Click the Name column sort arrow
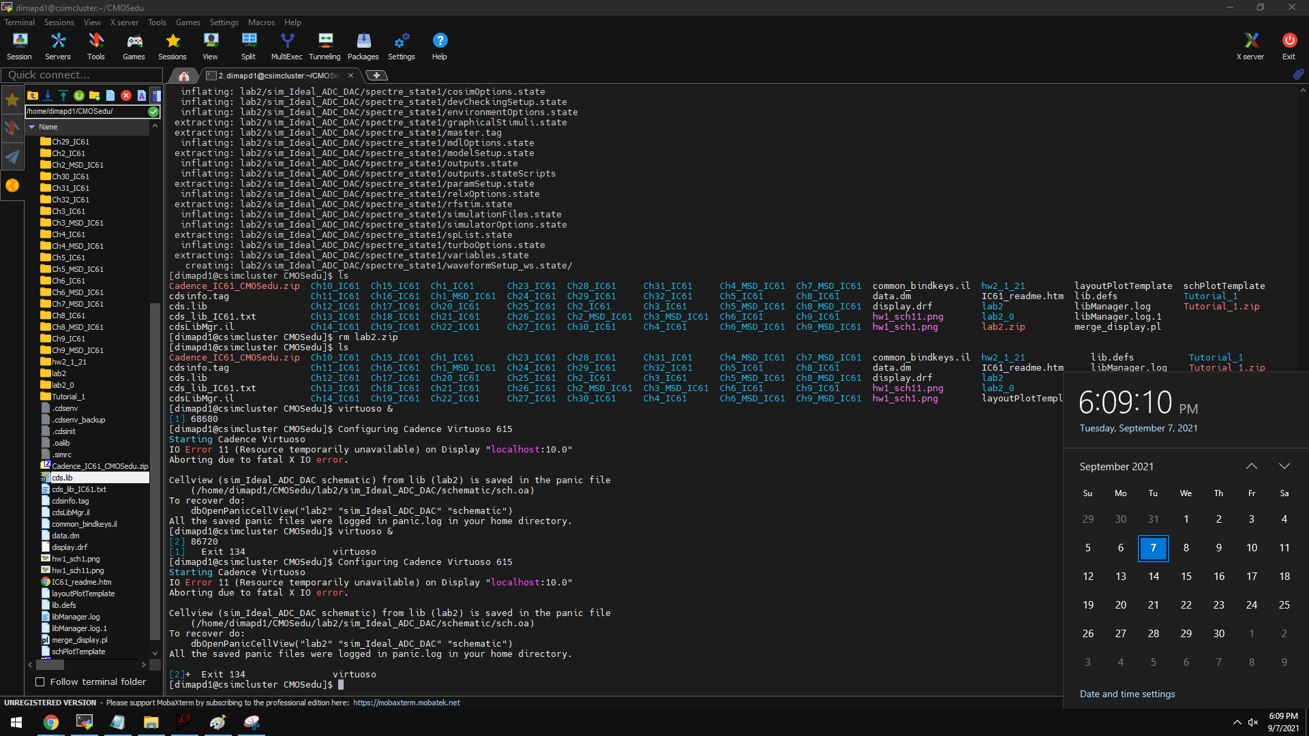 coord(31,127)
